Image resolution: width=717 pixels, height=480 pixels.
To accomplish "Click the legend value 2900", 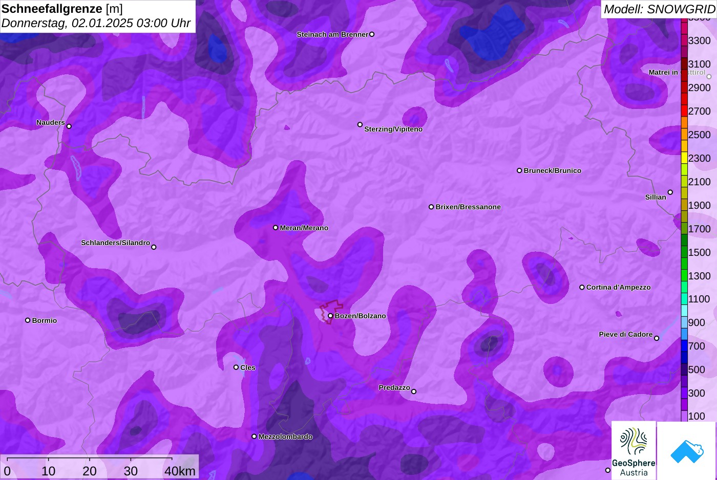I will (700, 88).
